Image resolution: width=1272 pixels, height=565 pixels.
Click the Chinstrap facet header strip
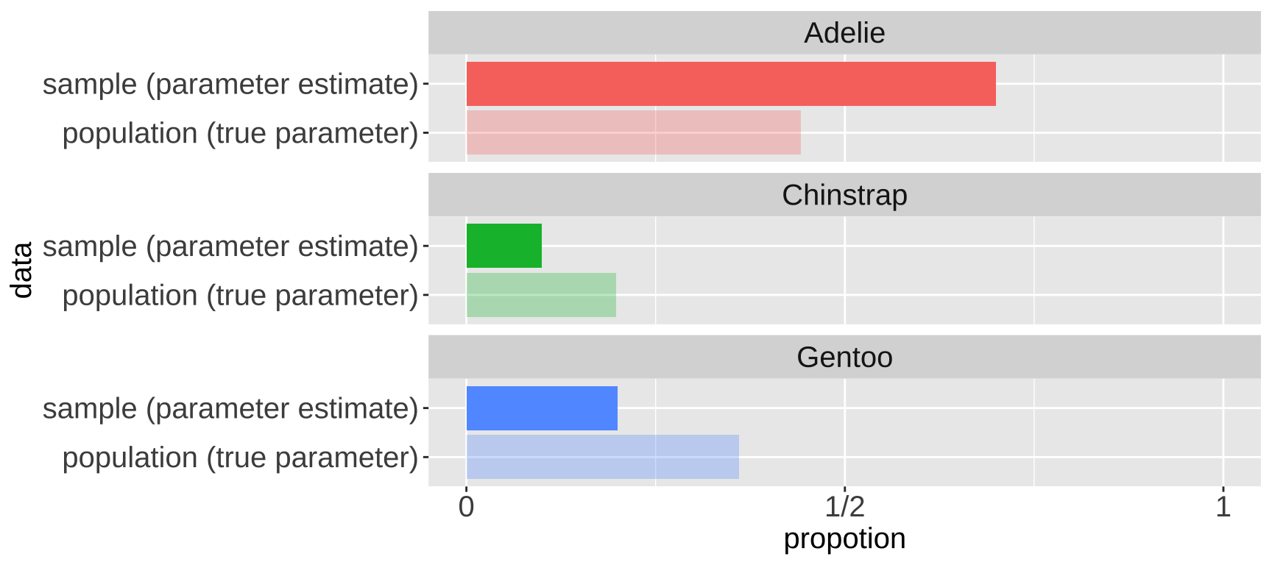coord(844,195)
